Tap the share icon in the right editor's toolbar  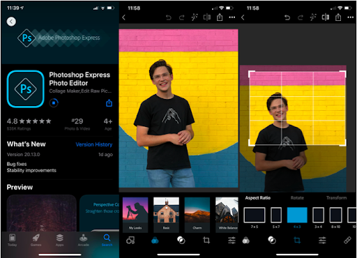[x=338, y=17]
